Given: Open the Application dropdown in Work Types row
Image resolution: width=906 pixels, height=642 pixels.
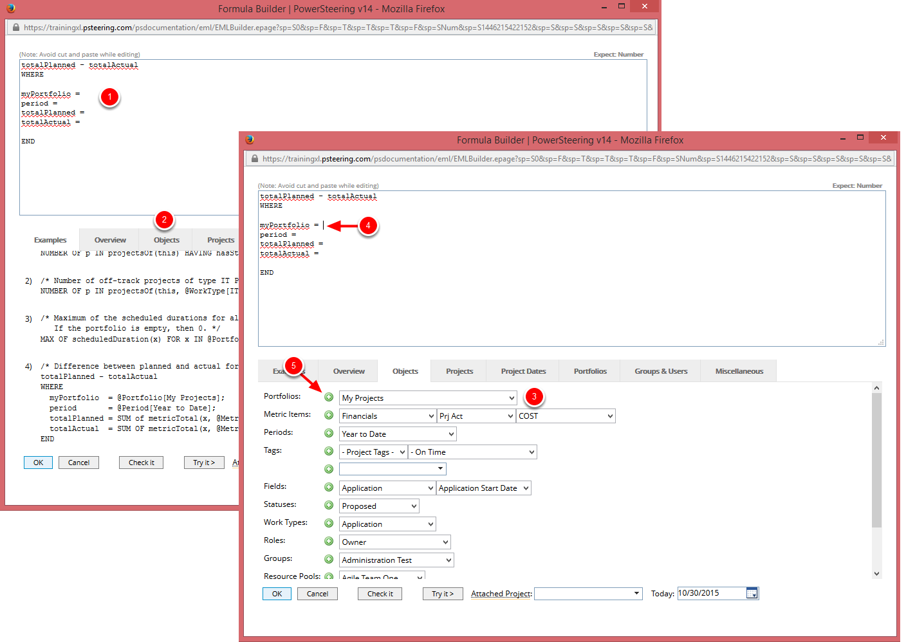Looking at the screenshot, I should click(387, 524).
